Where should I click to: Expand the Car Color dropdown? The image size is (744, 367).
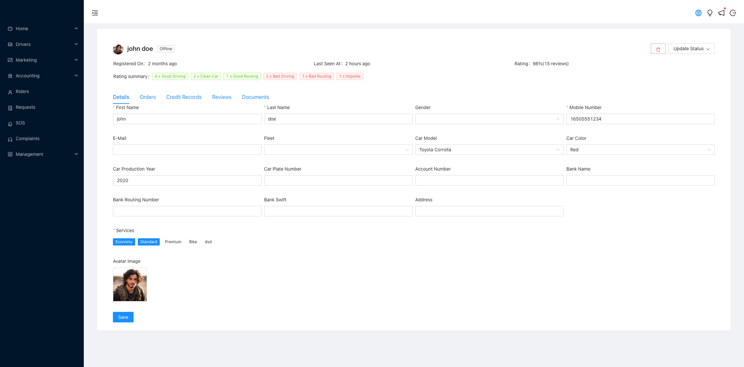click(x=640, y=150)
